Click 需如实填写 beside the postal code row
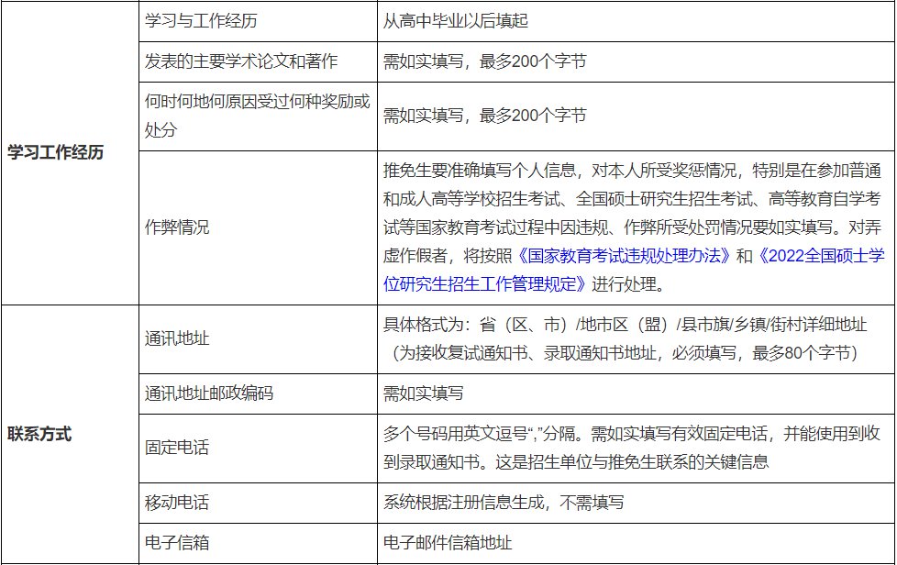Image resolution: width=897 pixels, height=565 pixels. coord(423,393)
